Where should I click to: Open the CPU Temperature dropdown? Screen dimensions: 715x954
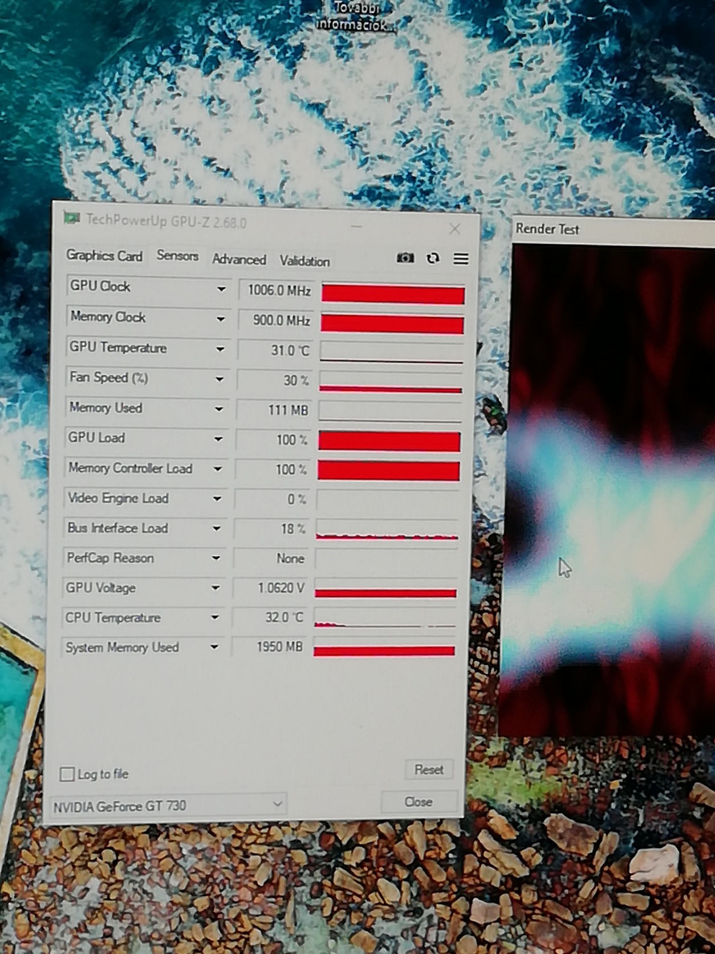[214, 617]
